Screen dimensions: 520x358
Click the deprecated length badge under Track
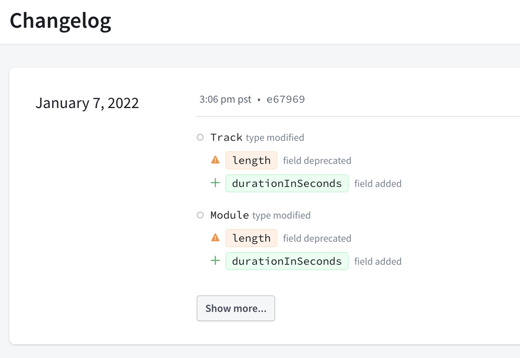(251, 160)
